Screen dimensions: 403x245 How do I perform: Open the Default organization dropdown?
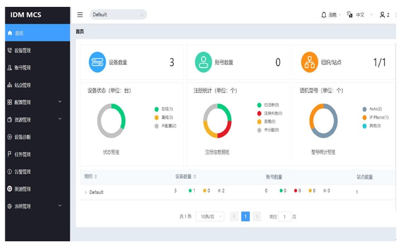click(118, 15)
